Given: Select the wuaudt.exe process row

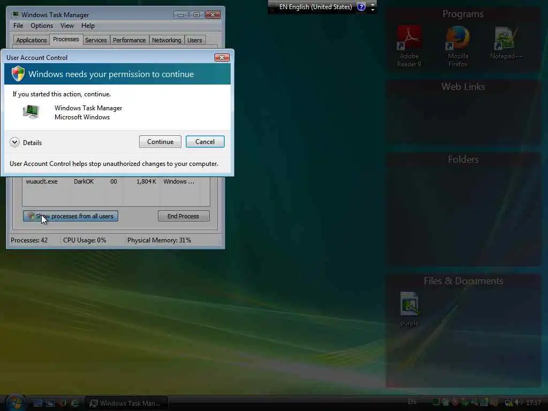Looking at the screenshot, I should pyautogui.click(x=116, y=181).
